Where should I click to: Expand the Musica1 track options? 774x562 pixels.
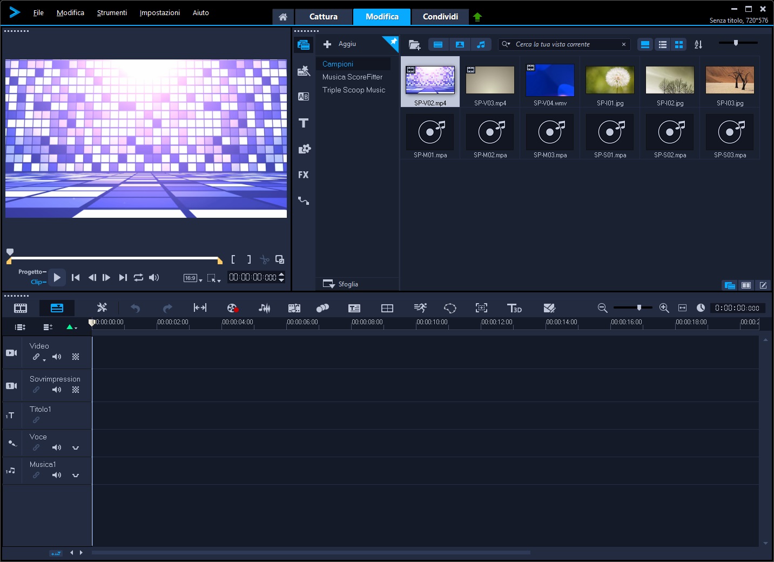tap(76, 475)
